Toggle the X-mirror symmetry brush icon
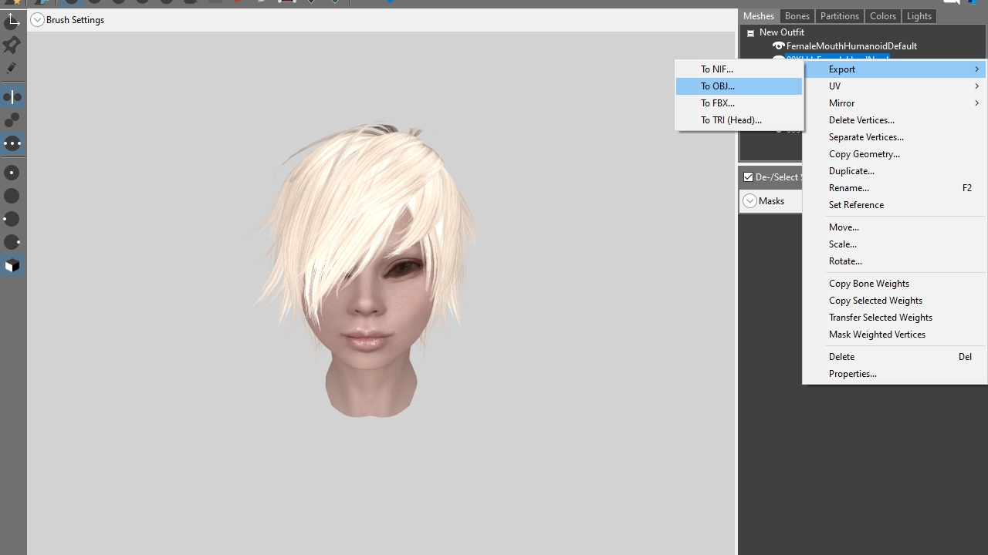The height and width of the screenshot is (555, 988). pos(12,97)
